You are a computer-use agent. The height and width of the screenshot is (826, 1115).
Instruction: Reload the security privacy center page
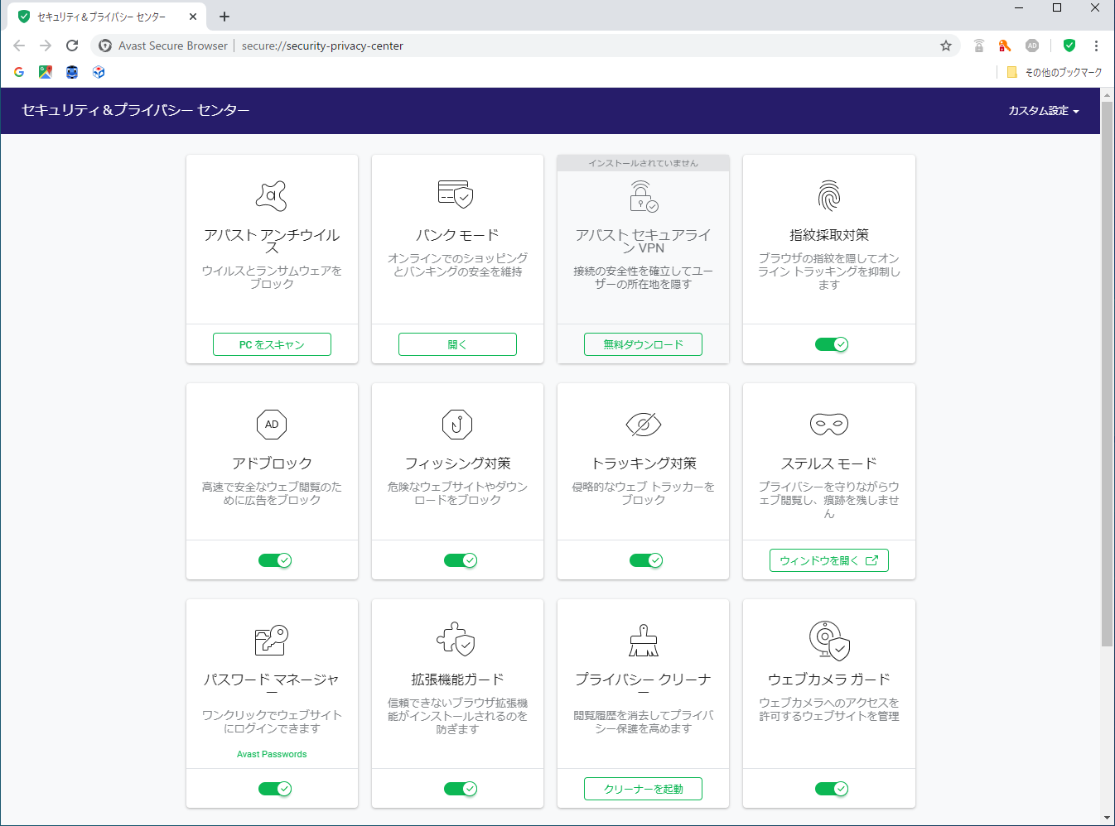[72, 46]
